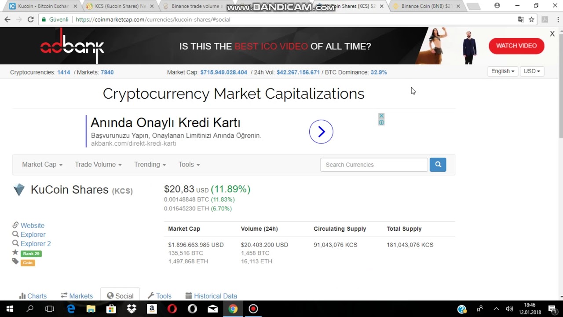Open the Windows Start menu

[10, 309]
